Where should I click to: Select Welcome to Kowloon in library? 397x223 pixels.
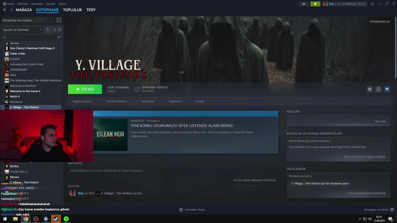(x=23, y=86)
